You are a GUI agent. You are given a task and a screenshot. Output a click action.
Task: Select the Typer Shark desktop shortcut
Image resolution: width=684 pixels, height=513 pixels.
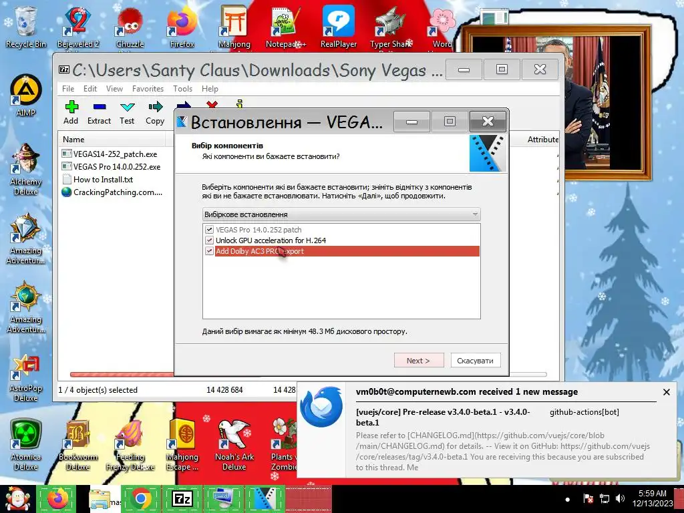coord(390,27)
